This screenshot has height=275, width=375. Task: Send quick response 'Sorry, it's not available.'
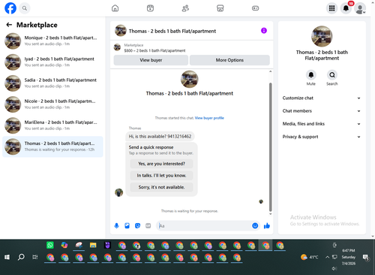pyautogui.click(x=161, y=187)
